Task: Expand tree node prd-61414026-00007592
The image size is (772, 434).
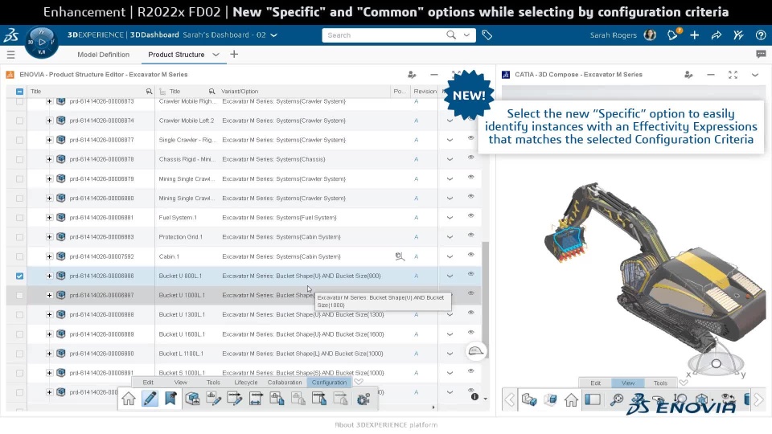Action: point(49,256)
